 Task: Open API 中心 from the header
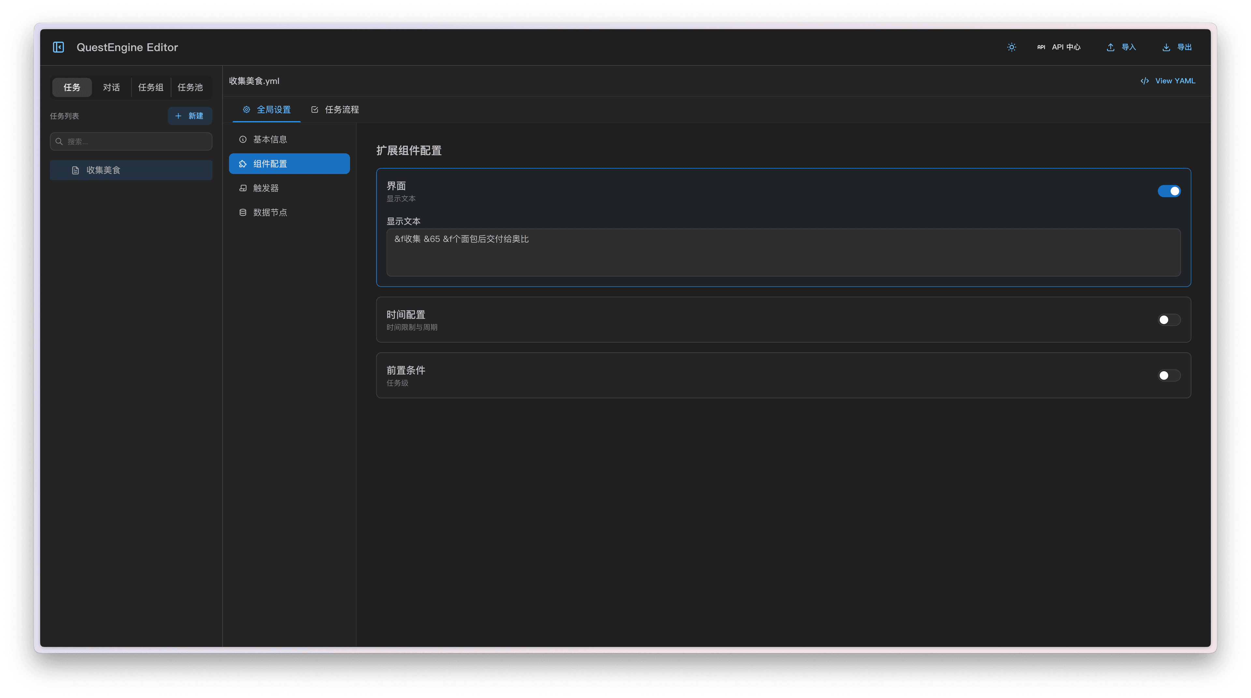1059,47
